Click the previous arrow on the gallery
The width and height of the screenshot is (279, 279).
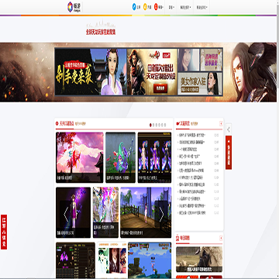point(66,215)
